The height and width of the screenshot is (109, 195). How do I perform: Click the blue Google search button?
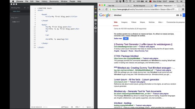[x=184, y=15]
